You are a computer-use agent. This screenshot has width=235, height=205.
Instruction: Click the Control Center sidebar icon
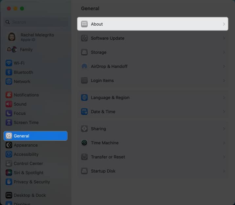(x=9, y=164)
